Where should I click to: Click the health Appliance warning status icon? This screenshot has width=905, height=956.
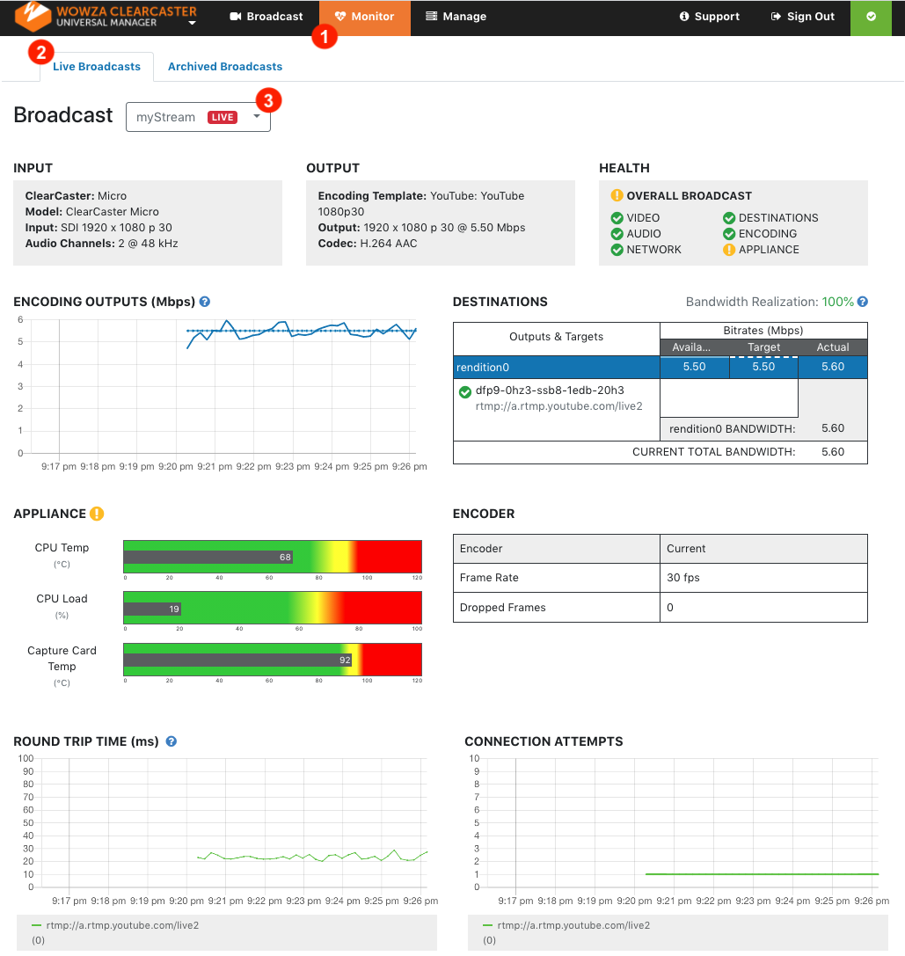[729, 250]
